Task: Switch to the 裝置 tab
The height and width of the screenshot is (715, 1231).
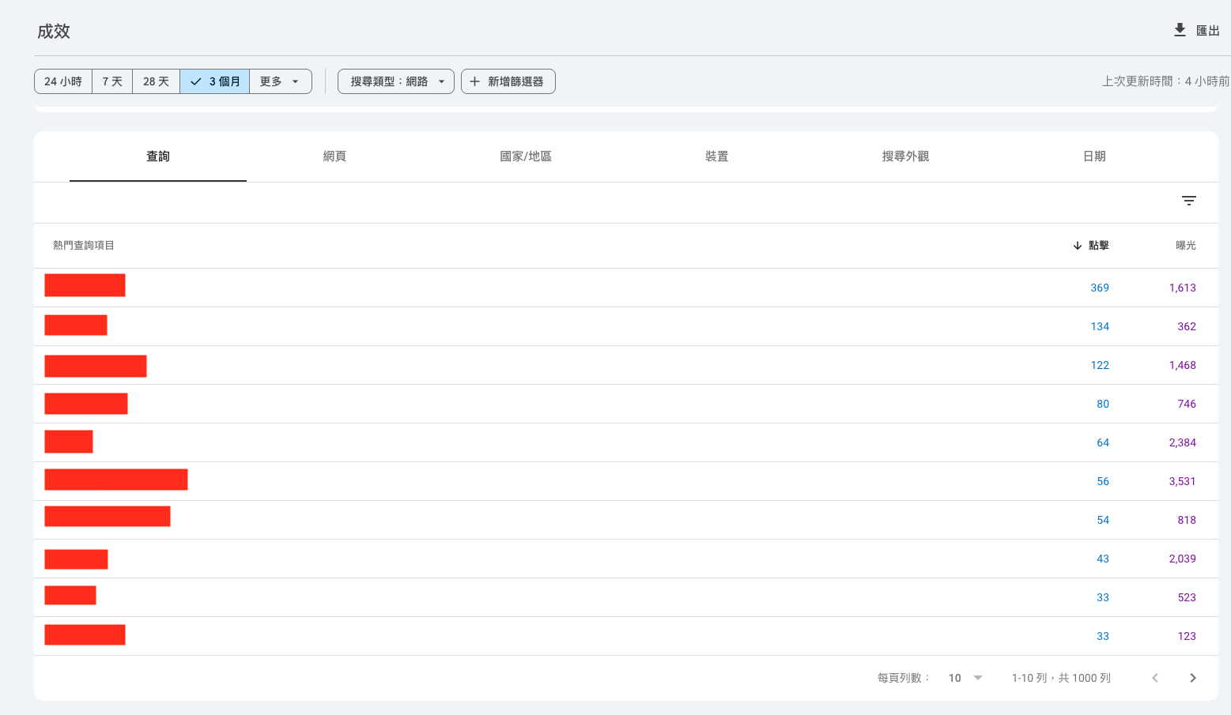Action: [716, 156]
